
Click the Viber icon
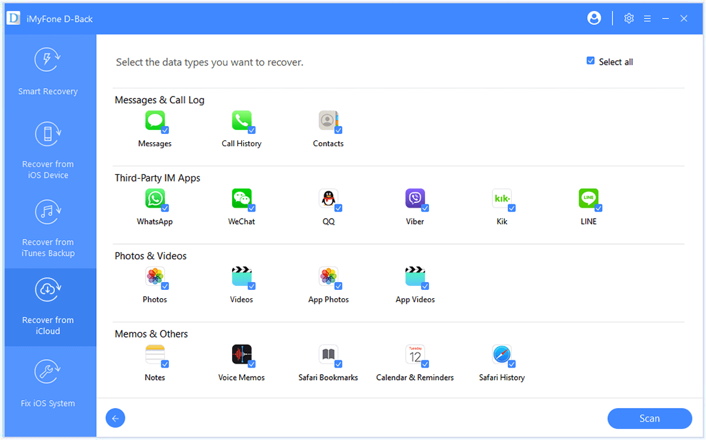click(414, 198)
